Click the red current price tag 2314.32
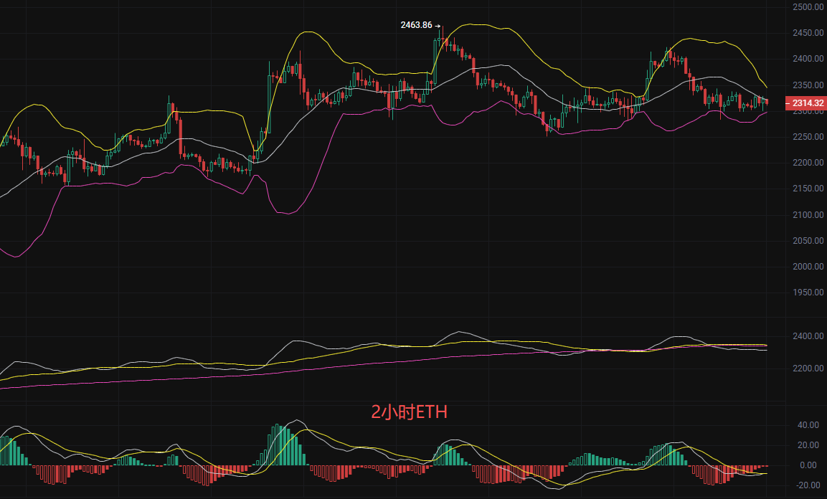The width and height of the screenshot is (827, 499). 805,104
